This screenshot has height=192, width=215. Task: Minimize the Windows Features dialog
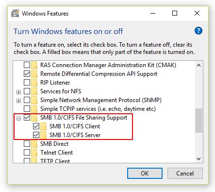pyautogui.click(x=153, y=13)
